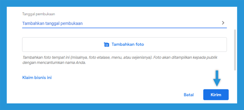Open the Klaim bisnis ini link
The image size is (244, 110).
[x=37, y=77]
